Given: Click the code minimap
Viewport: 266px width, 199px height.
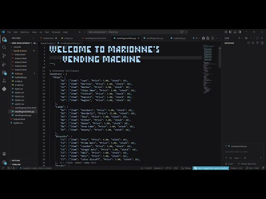Looking at the screenshot, I should 210,69.
